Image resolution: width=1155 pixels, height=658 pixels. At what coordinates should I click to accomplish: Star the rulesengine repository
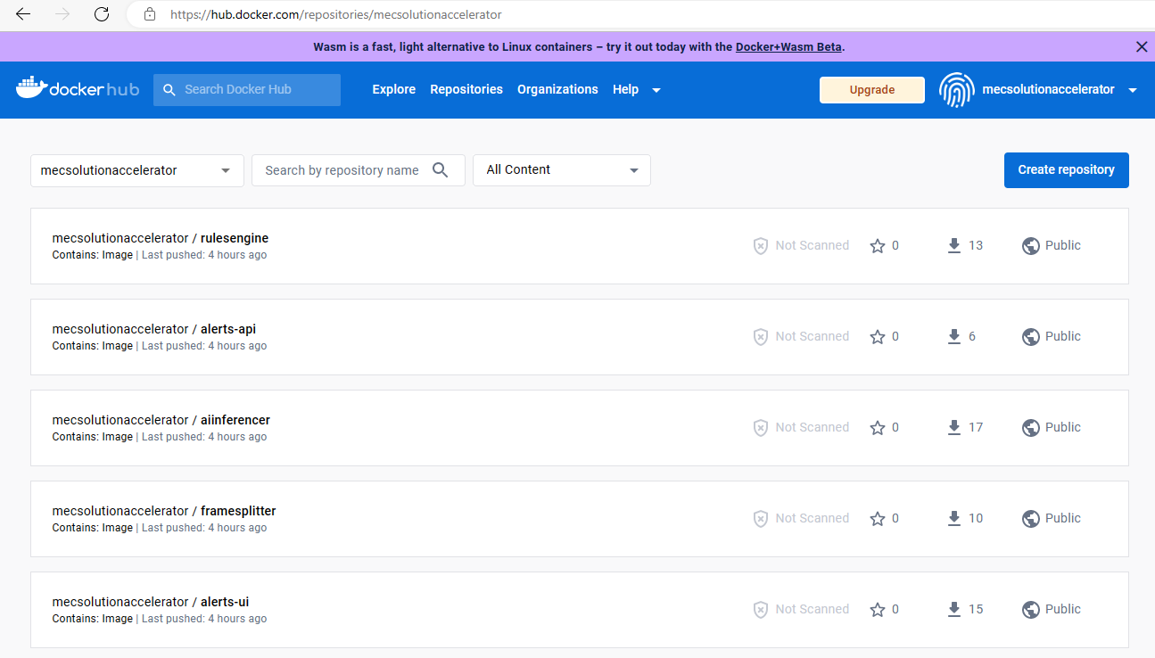pos(877,245)
